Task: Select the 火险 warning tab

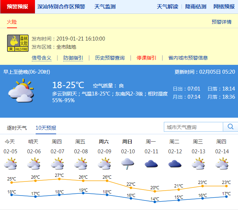Action: click(x=12, y=22)
